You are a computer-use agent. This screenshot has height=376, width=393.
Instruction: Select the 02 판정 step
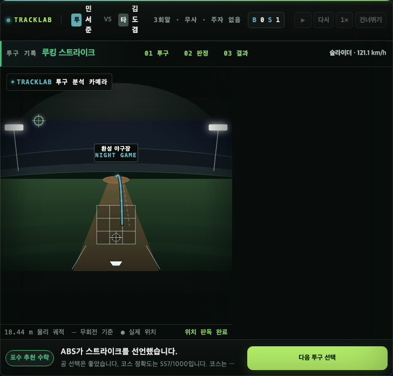click(196, 53)
